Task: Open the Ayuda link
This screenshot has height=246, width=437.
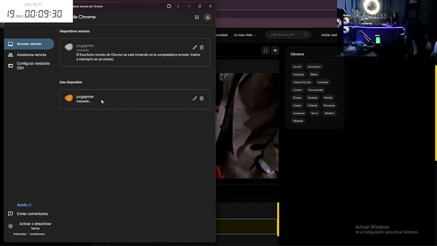Action: click(24, 205)
